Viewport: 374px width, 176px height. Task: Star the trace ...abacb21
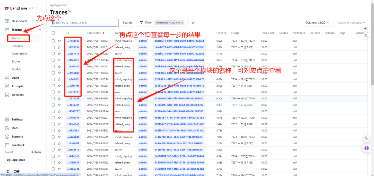(x=59, y=137)
